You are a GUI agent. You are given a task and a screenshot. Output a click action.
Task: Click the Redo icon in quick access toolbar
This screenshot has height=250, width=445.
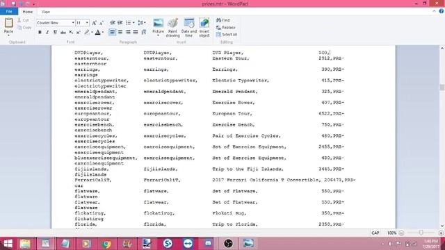click(28, 3)
